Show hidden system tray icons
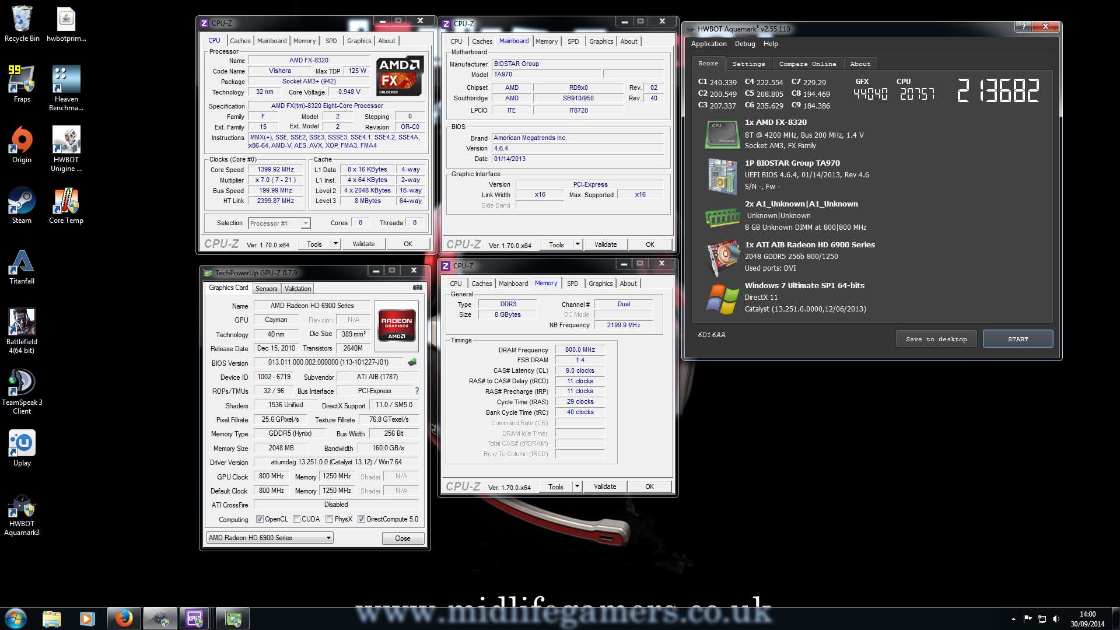 click(x=1013, y=619)
